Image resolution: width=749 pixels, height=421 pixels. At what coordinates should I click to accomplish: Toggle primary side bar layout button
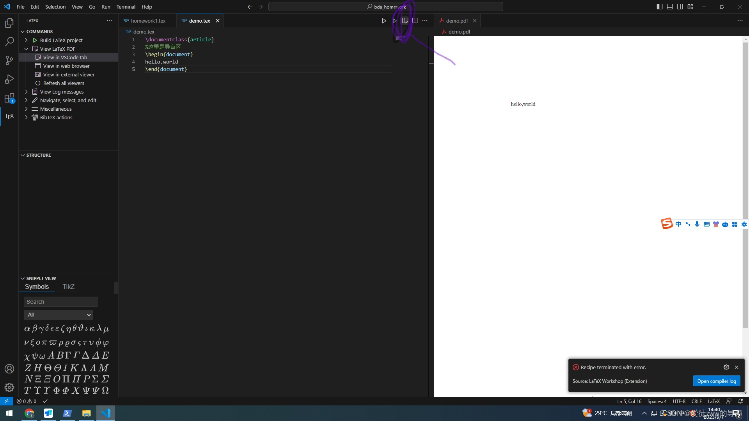click(659, 7)
